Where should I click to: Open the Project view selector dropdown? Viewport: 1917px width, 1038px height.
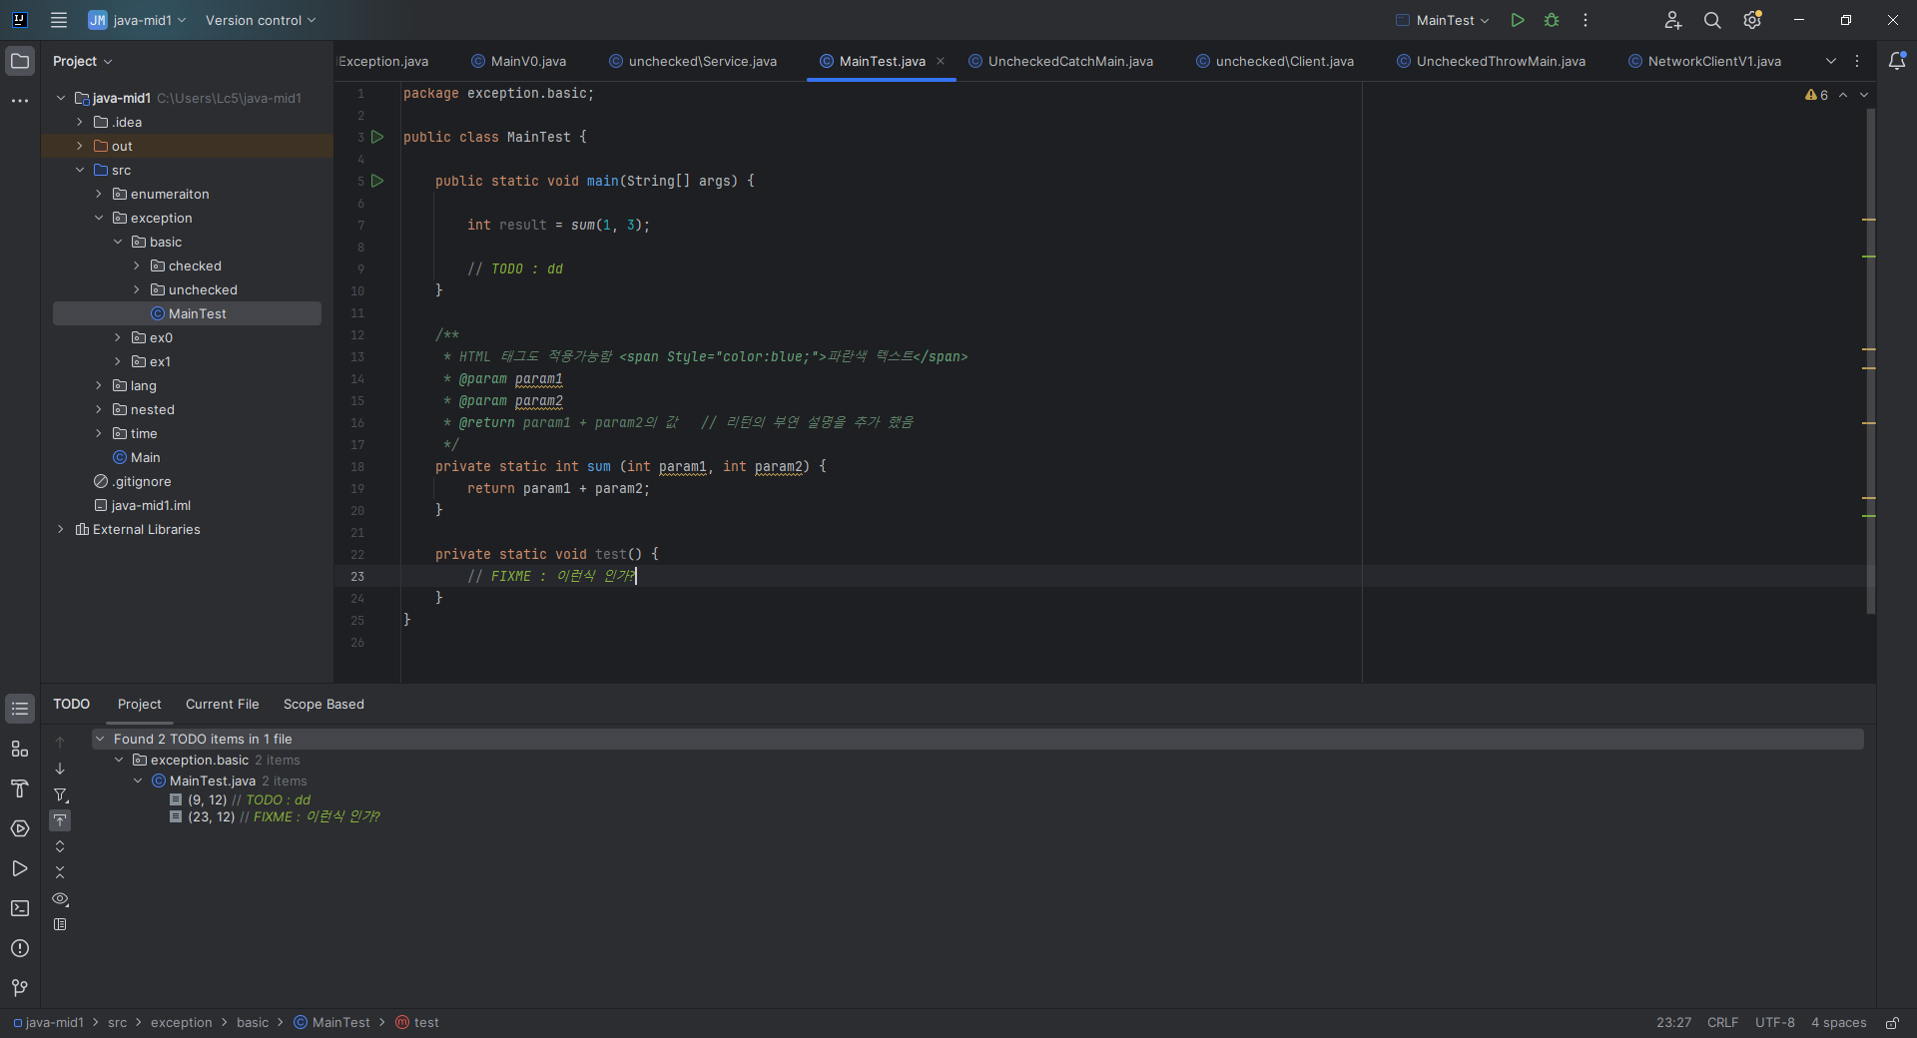82,61
